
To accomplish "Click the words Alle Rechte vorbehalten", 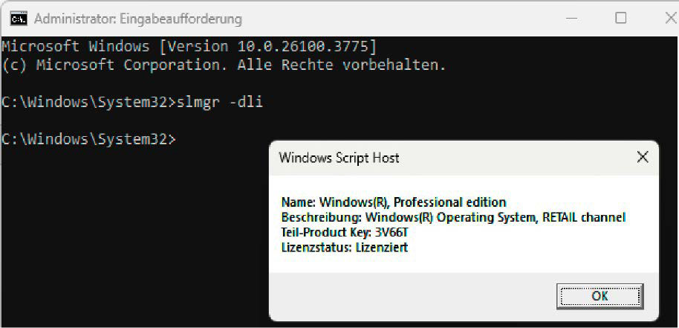I will click(342, 65).
